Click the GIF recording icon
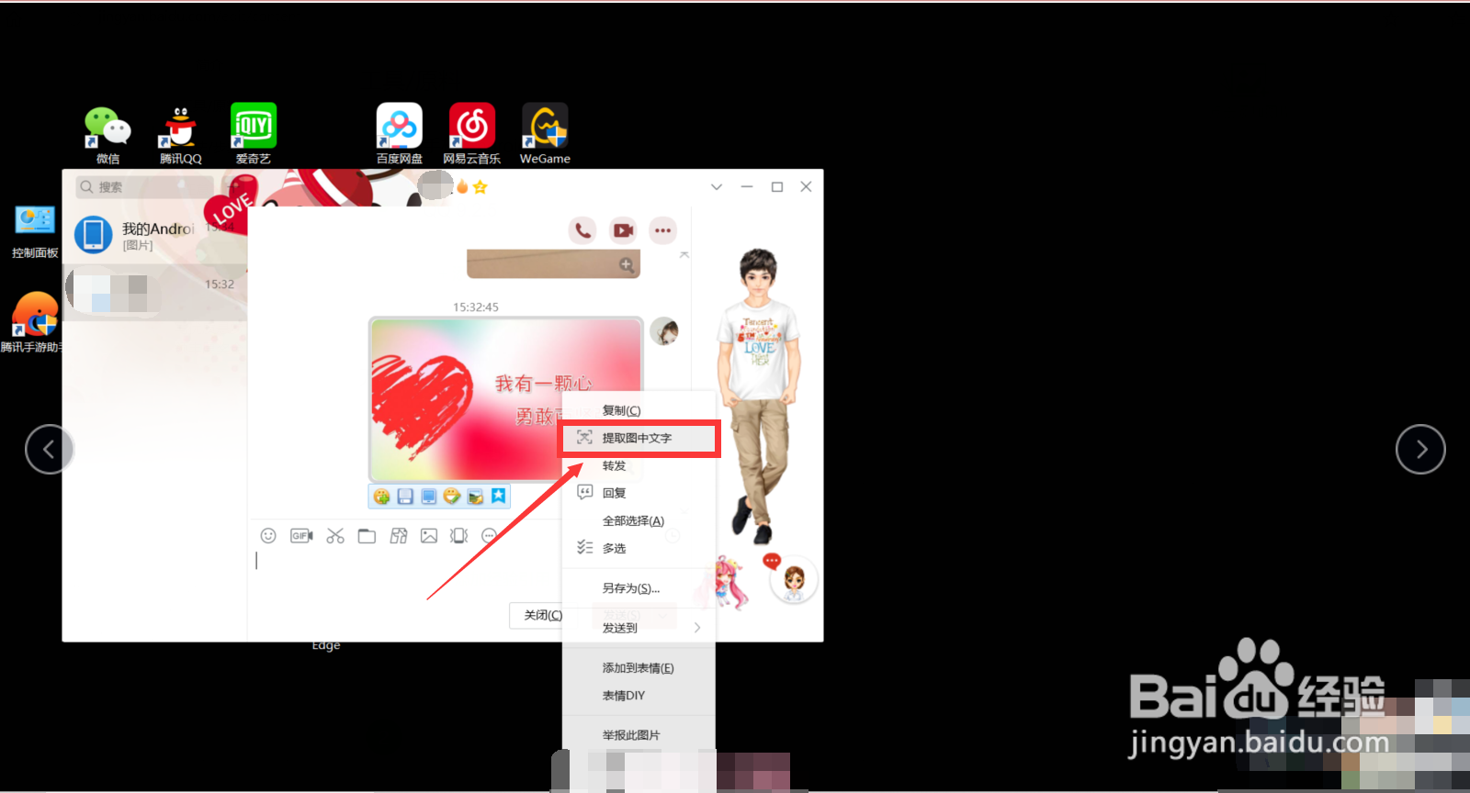Viewport: 1470px width, 793px height. 301,536
